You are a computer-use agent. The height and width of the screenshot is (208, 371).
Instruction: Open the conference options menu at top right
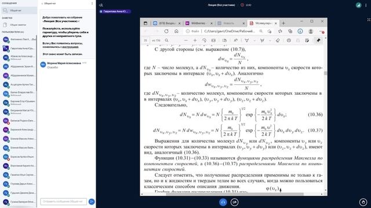(366, 5)
